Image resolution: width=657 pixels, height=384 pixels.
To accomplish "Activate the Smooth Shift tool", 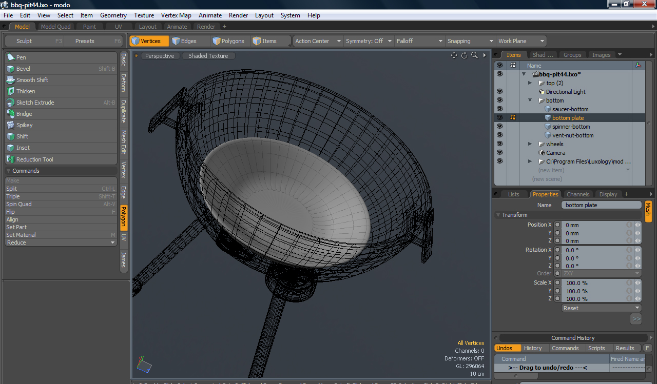I will (61, 80).
